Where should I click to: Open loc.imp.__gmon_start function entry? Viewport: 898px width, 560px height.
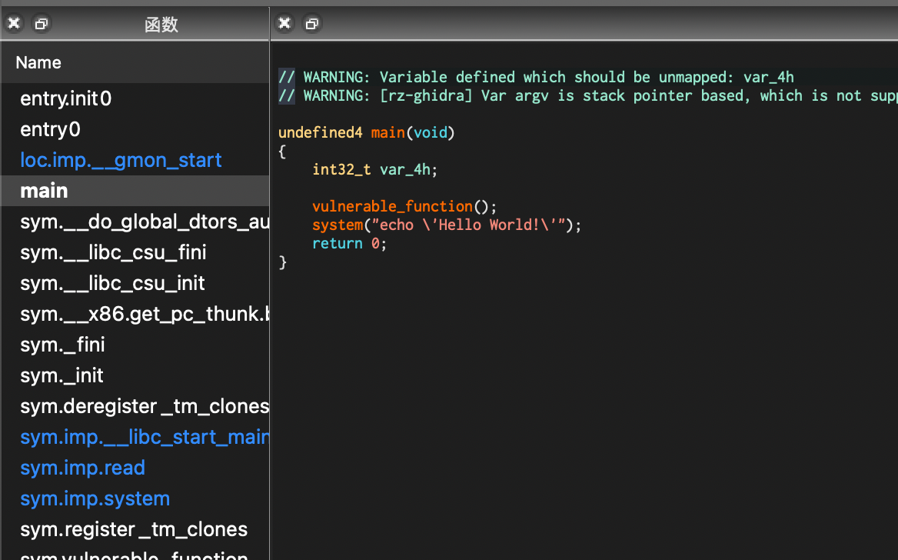(121, 160)
